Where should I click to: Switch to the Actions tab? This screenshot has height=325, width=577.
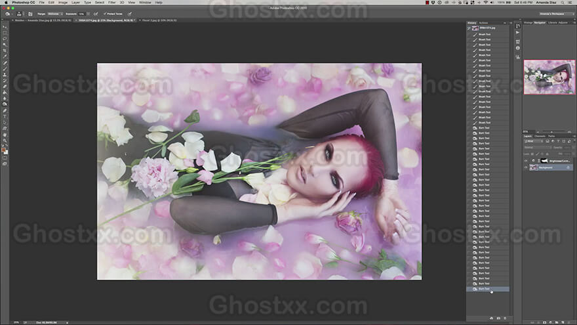(x=483, y=23)
